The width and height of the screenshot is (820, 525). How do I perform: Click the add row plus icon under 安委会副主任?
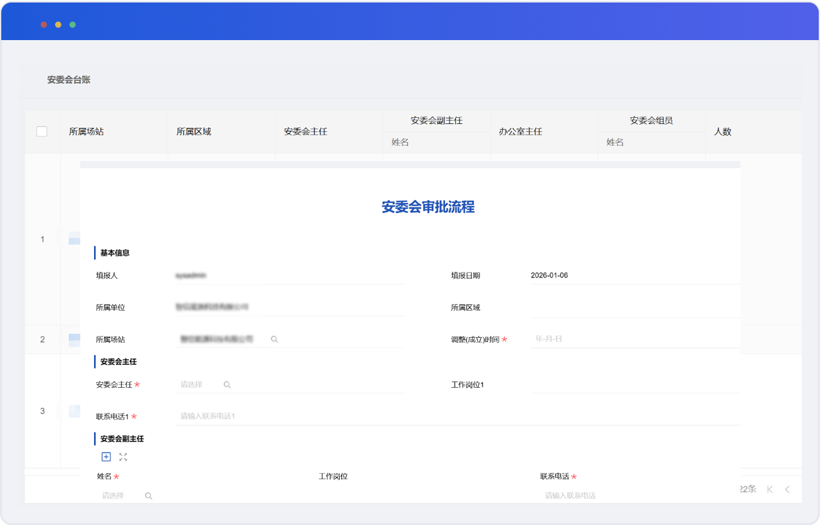(106, 457)
